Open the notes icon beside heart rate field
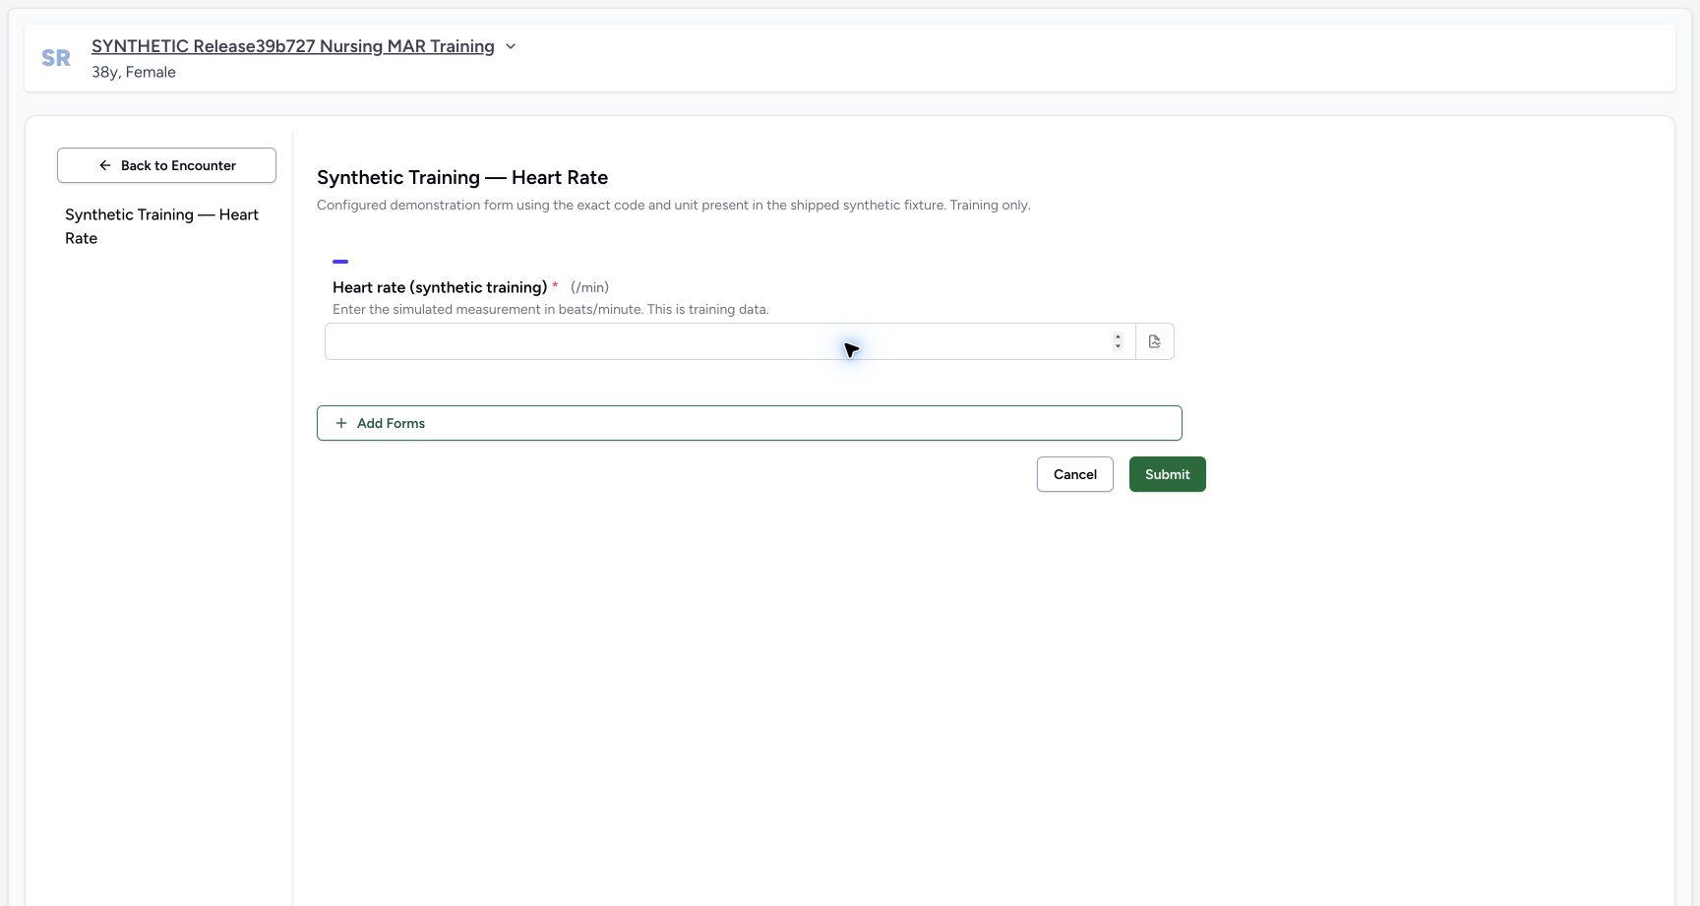Image resolution: width=1700 pixels, height=906 pixels. pos(1155,341)
